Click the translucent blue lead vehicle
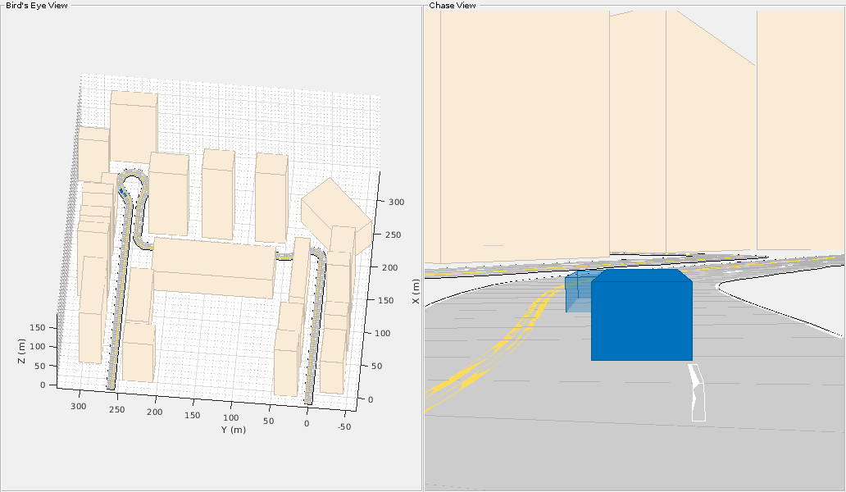The width and height of the screenshot is (846, 492). pyautogui.click(x=578, y=291)
